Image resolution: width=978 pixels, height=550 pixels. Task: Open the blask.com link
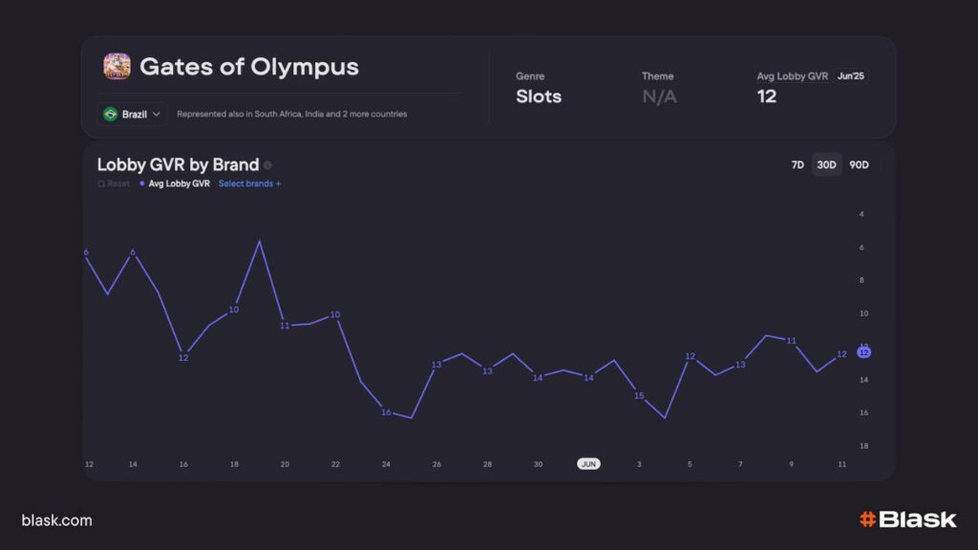[x=56, y=520]
